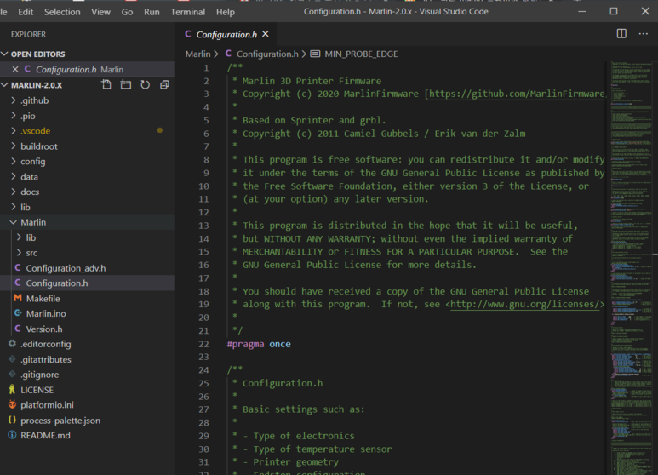Click line number 22 in the gutter
The width and height of the screenshot is (658, 475).
coord(203,344)
